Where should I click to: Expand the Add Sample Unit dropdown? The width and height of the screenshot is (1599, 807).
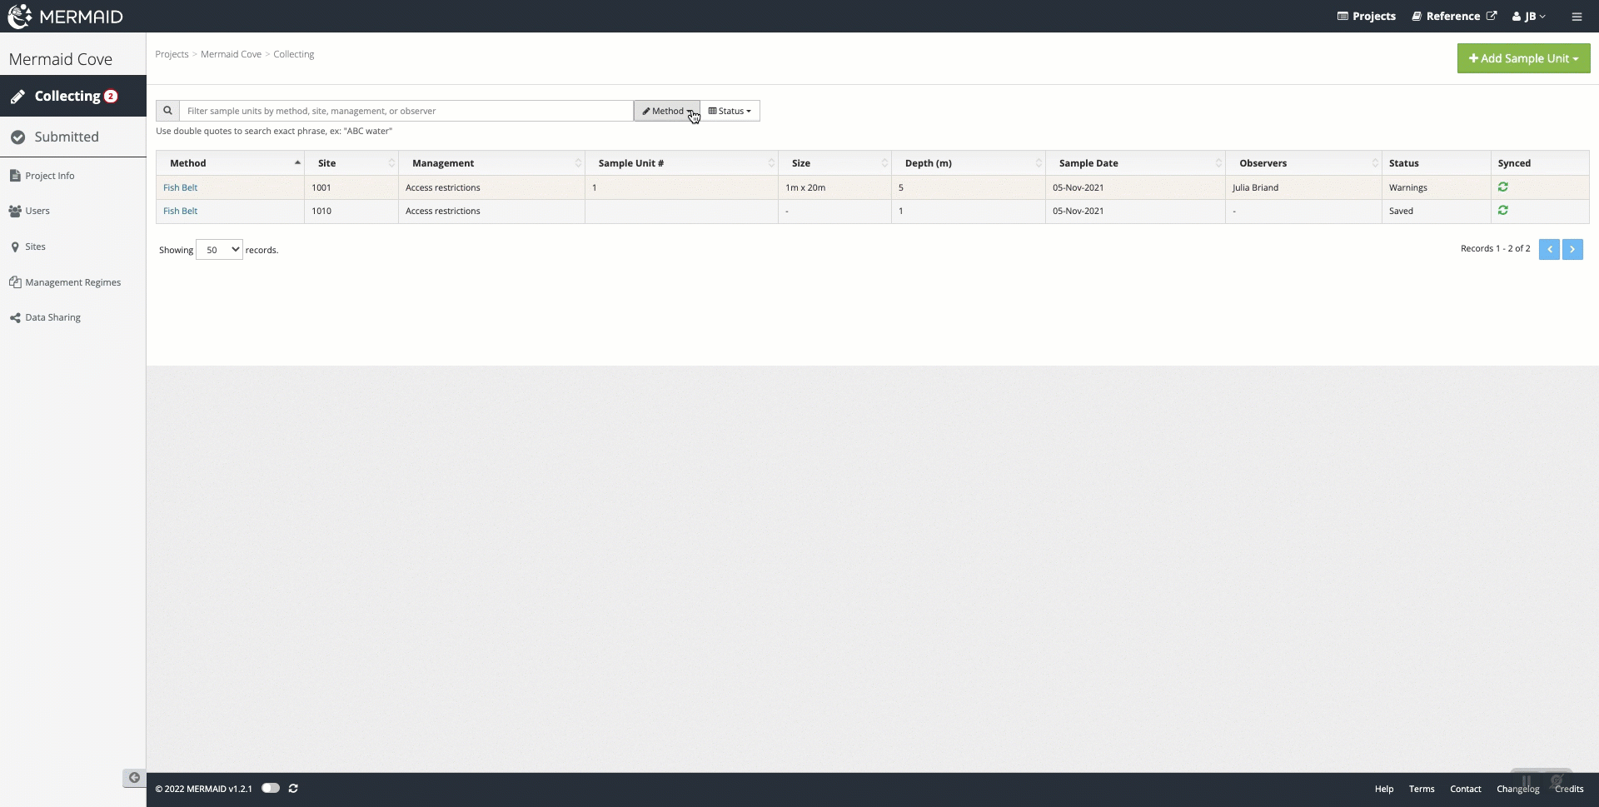click(1523, 58)
